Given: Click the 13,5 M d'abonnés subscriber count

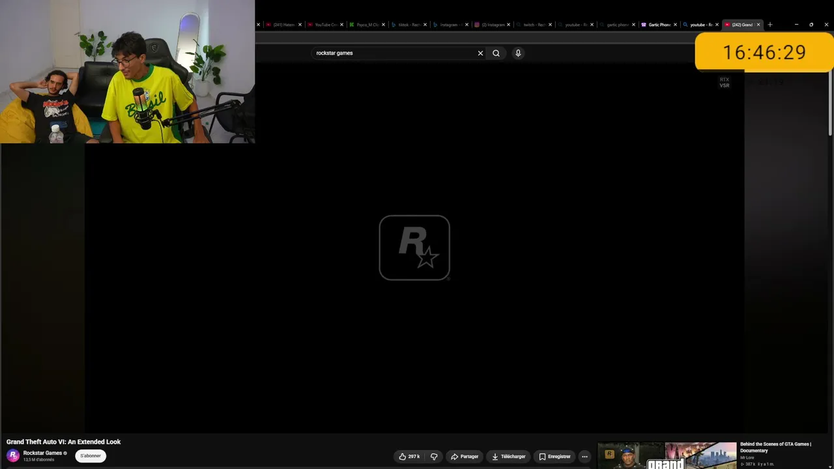Looking at the screenshot, I should [38, 460].
